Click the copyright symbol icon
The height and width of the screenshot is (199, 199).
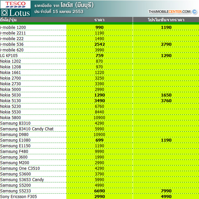click(x=194, y=12)
